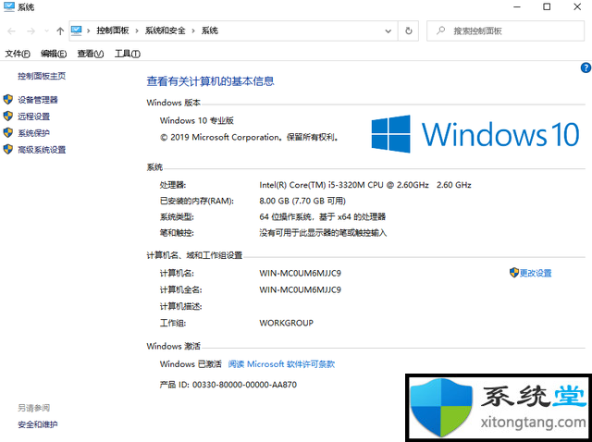The image size is (592, 442).
Task: Open 阅读 Microsoft 软件许可条款 link
Action: click(281, 364)
